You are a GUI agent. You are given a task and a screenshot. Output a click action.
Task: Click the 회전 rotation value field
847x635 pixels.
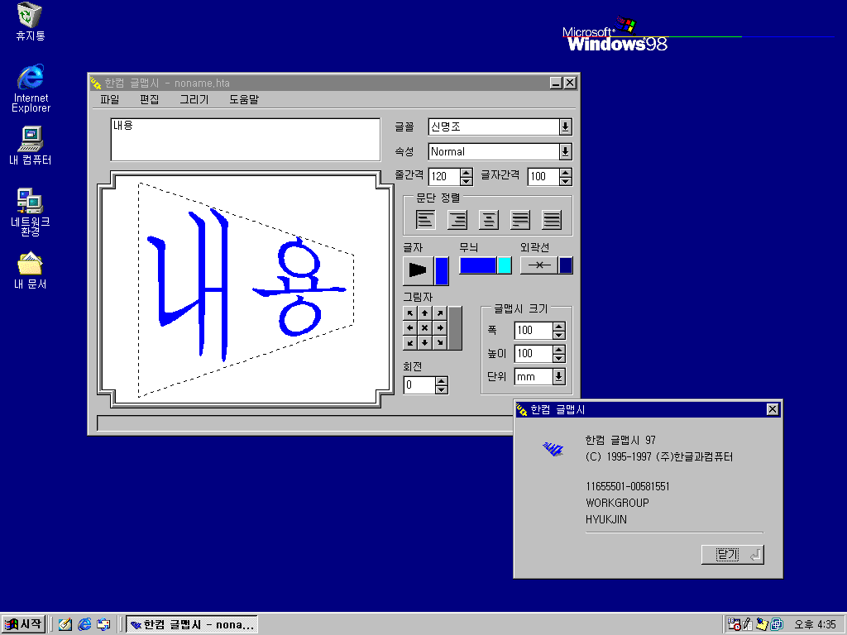click(419, 385)
